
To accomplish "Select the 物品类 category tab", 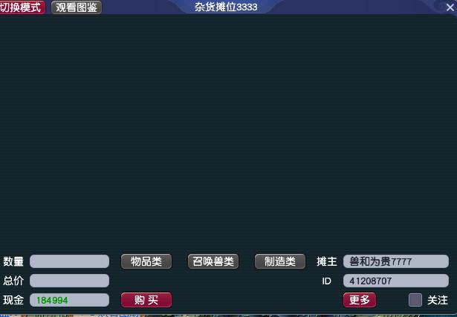I will (146, 261).
